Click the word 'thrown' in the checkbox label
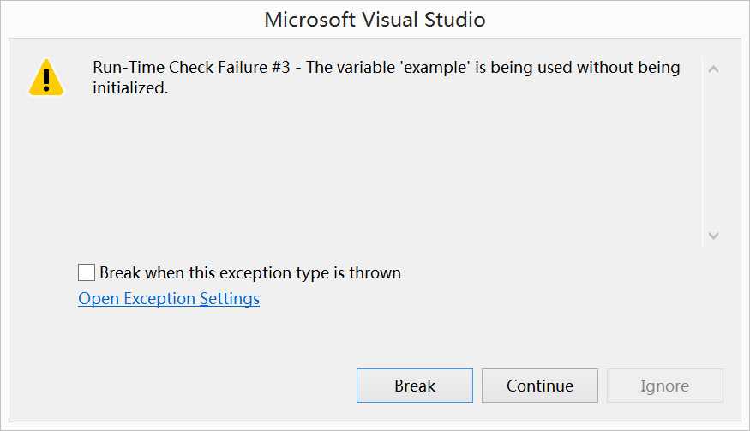Image resolution: width=750 pixels, height=431 pixels. pos(375,272)
